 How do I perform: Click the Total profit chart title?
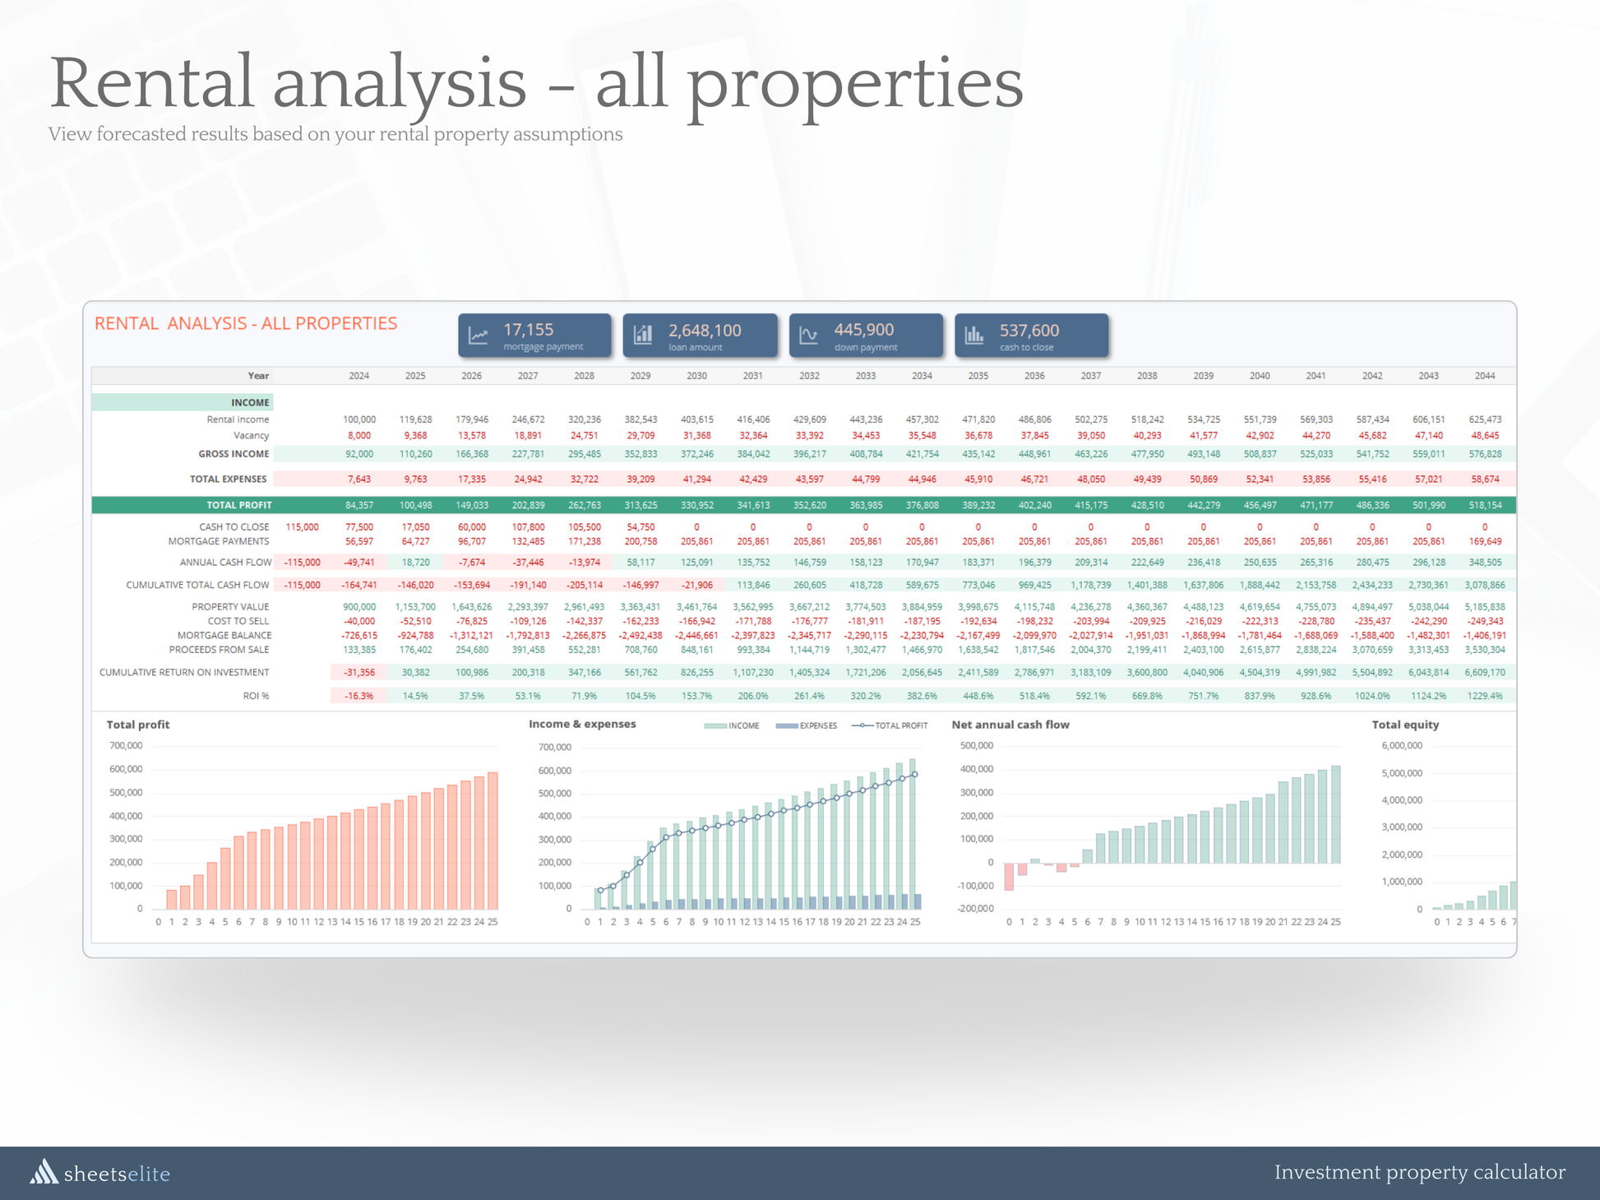pos(138,725)
